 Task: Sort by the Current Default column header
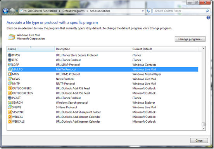pyautogui.click(x=164, y=49)
